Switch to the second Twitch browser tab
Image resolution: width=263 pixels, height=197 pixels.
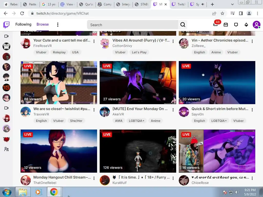click(x=179, y=4)
